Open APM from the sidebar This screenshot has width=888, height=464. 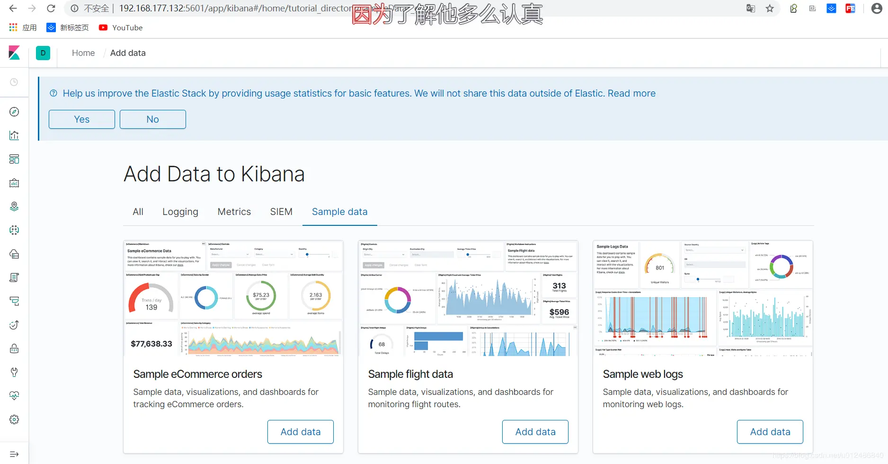[14, 301]
